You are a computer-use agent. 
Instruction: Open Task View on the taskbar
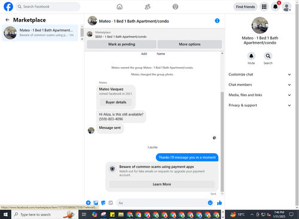click(84, 214)
